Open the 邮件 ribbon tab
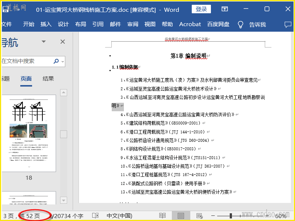The image size is (295, 221). (115, 24)
